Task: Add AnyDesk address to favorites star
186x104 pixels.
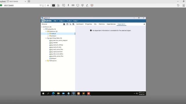Action: coord(48,5)
